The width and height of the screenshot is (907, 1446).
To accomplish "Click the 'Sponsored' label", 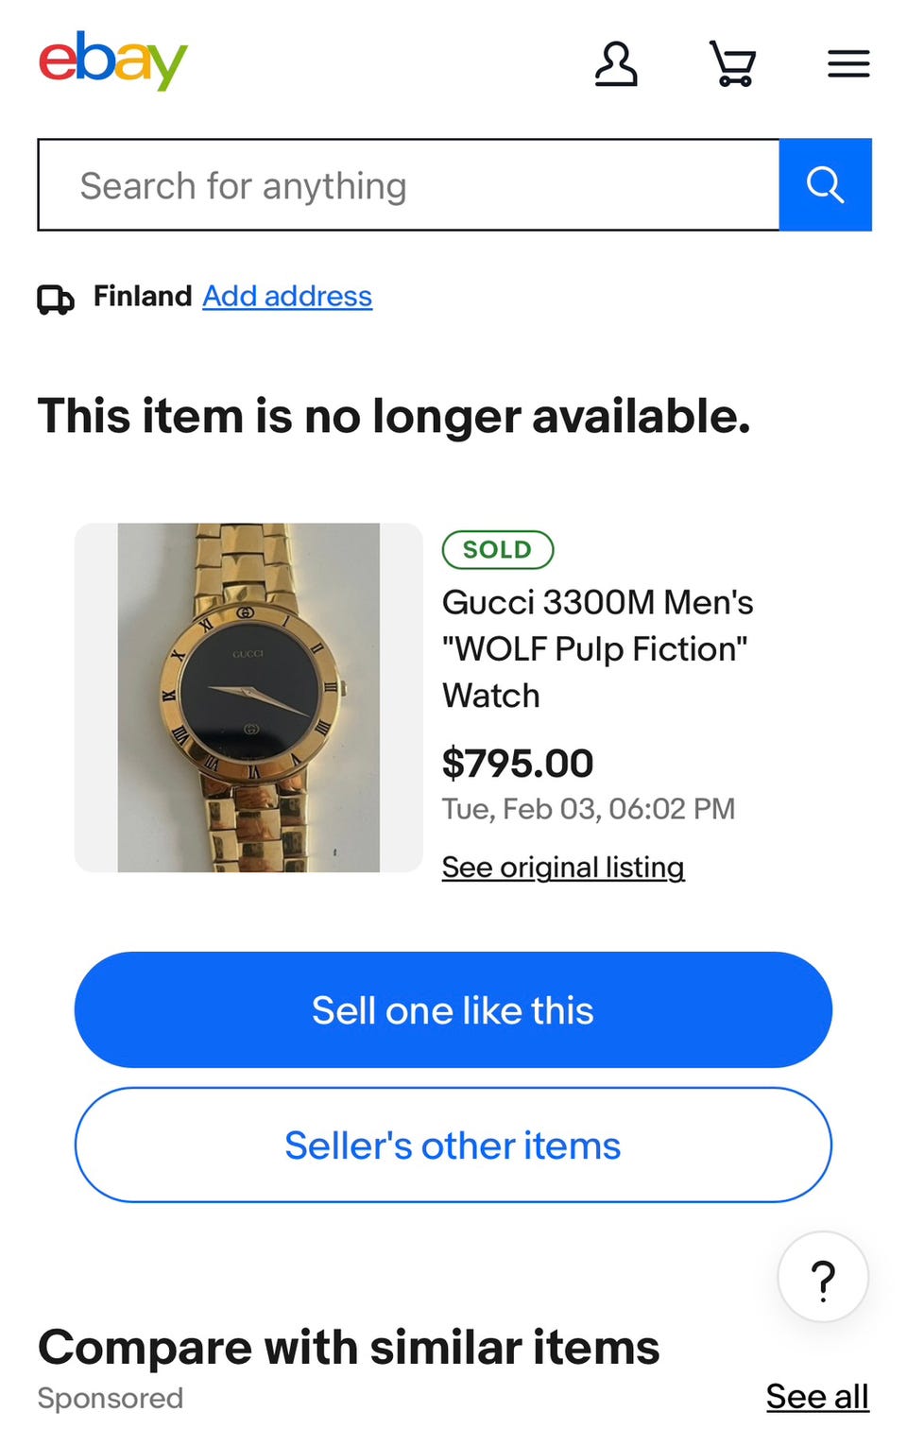I will [x=111, y=1399].
